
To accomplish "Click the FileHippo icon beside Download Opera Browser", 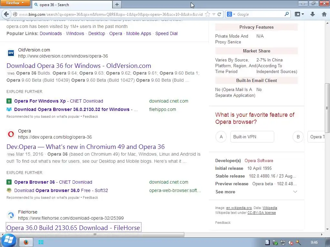I will point(9,109).
